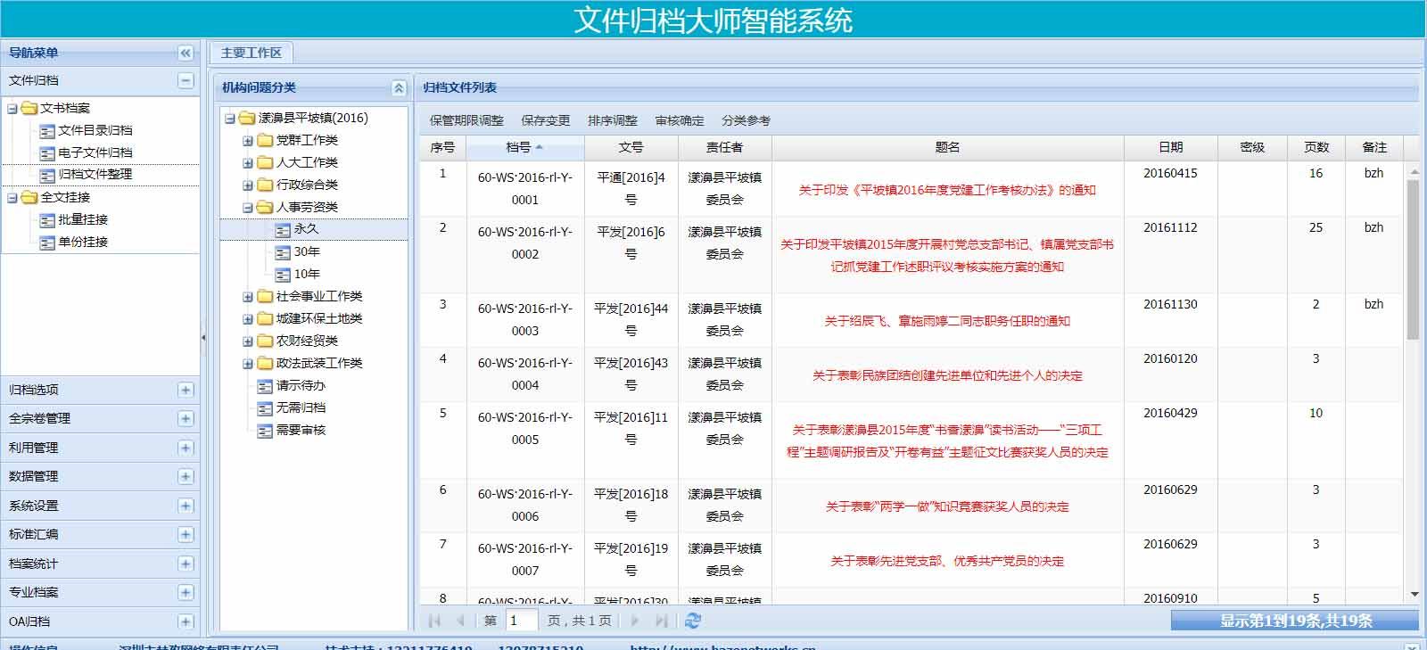
Task: Open title 关于表彰先进党支部、优秀共产党员的决定
Action: pyautogui.click(x=947, y=561)
